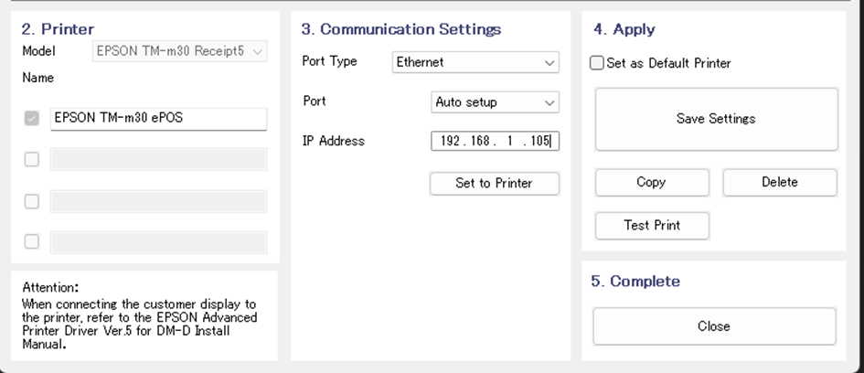This screenshot has height=373, width=864.
Task: Click the EPSON TM-m30 ePOS name field
Action: click(x=158, y=118)
